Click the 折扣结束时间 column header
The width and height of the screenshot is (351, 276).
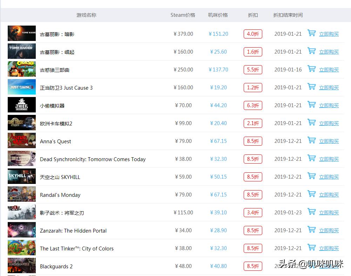tap(288, 15)
